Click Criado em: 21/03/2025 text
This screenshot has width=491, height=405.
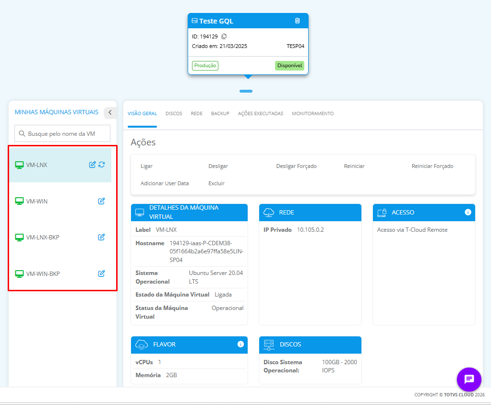[x=219, y=46]
